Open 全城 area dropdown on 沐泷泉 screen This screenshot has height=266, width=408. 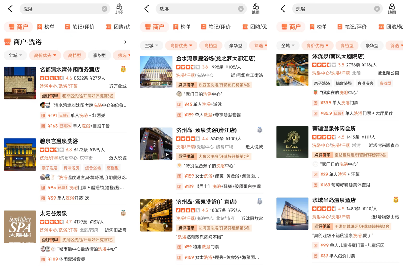(x=288, y=46)
